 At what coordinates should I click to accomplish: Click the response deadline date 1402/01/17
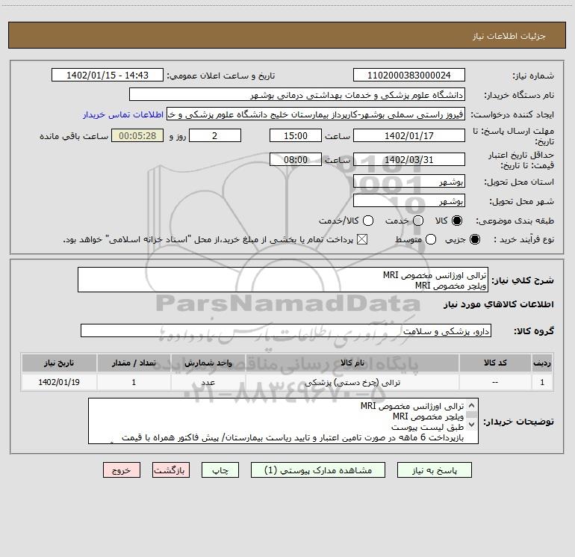pos(409,135)
